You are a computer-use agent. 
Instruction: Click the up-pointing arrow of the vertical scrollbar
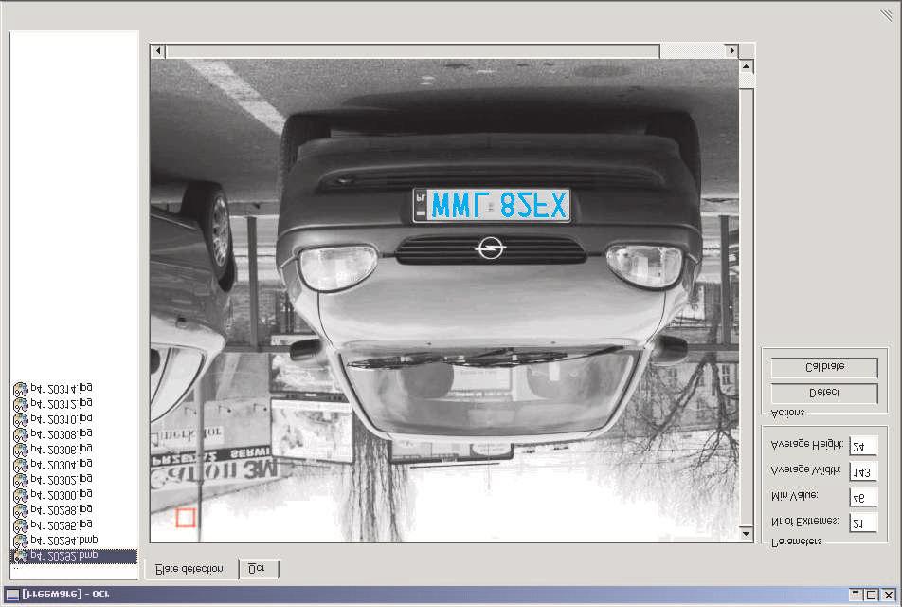746,66
